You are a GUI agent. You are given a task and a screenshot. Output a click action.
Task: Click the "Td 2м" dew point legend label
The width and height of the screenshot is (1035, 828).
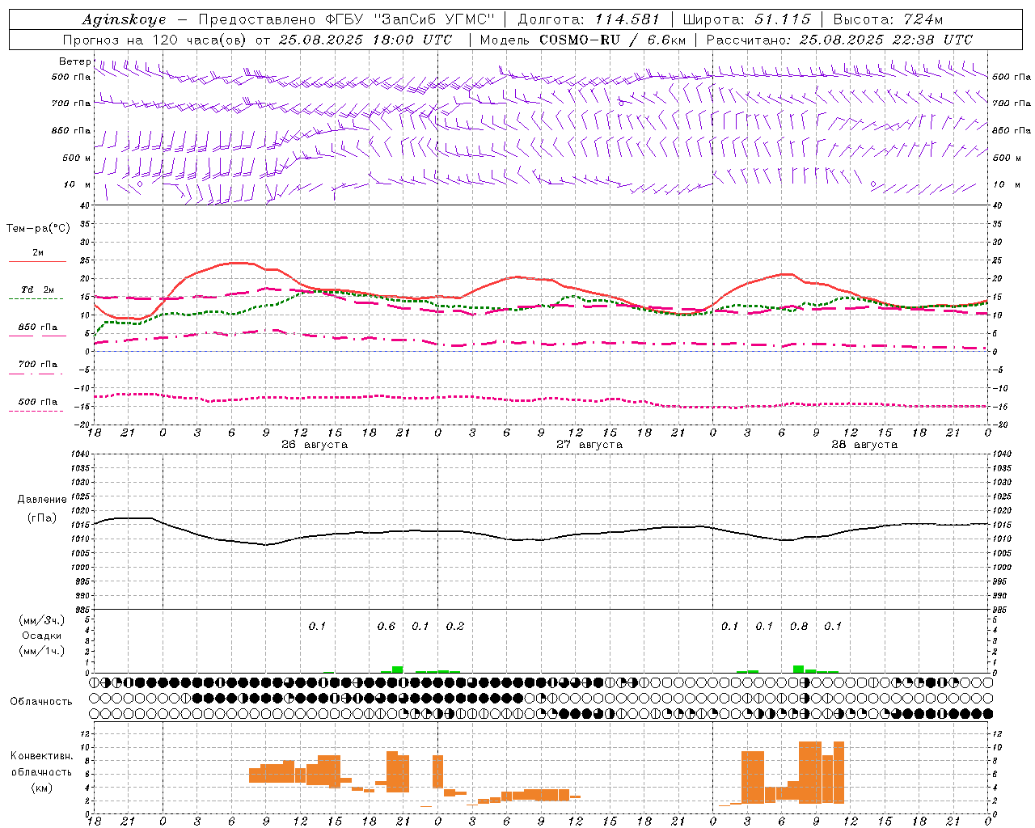(x=37, y=289)
